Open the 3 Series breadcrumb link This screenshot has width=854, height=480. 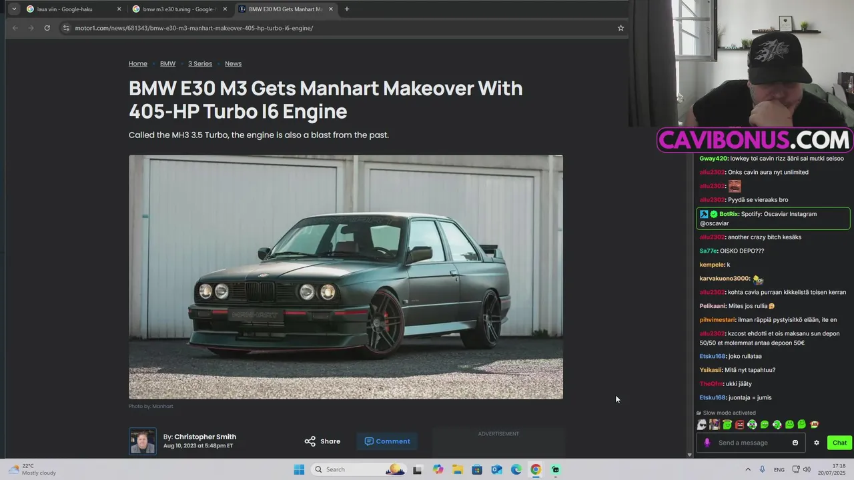tap(200, 63)
